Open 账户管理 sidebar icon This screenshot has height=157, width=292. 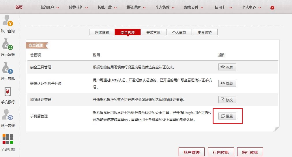8,115
